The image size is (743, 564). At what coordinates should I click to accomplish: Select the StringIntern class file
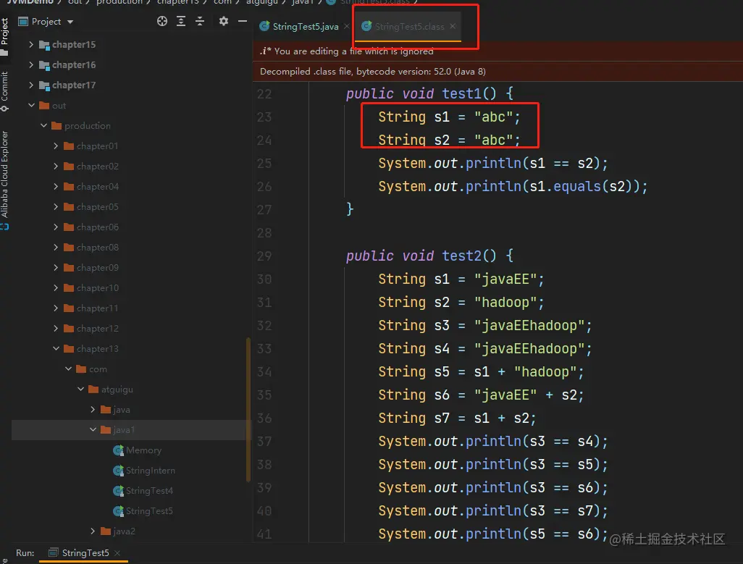(x=150, y=471)
